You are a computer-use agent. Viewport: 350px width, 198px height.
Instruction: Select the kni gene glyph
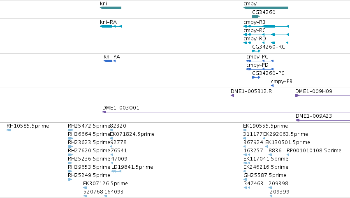[x=111, y=8]
